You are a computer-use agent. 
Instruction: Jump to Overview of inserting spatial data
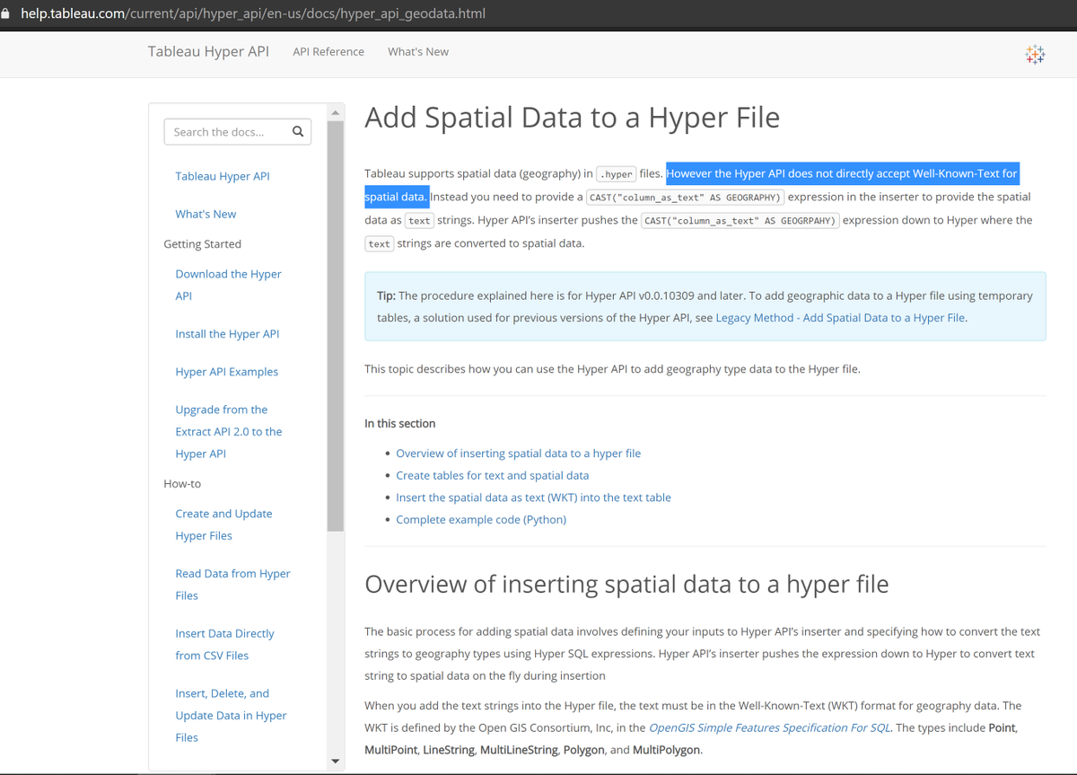pos(518,454)
